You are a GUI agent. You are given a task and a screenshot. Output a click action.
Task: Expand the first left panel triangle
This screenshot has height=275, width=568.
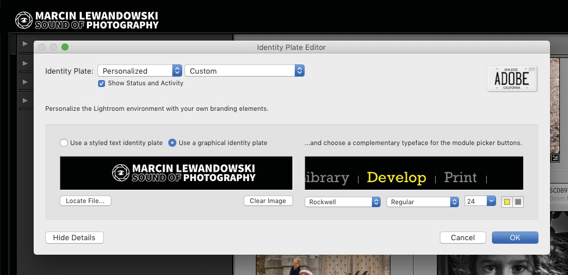pyautogui.click(x=25, y=44)
